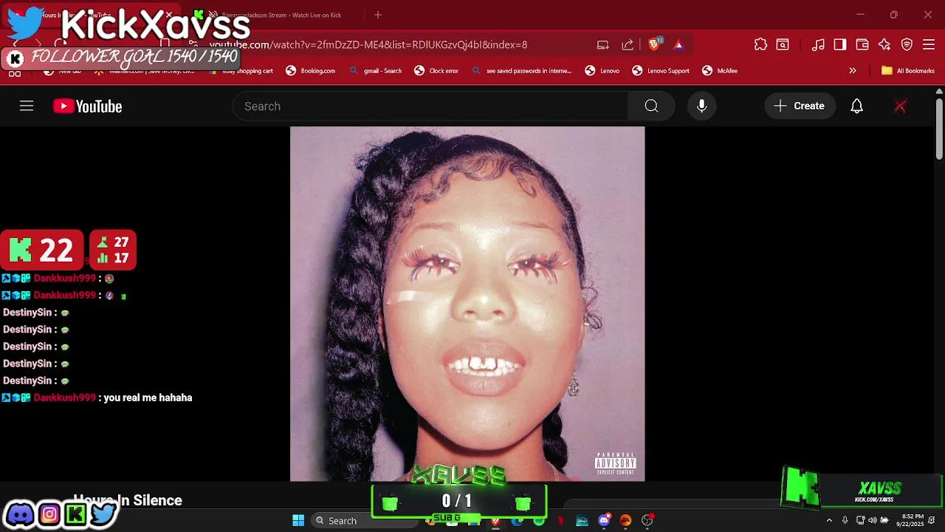
Task: Open the Brave playlist music note icon
Action: [x=818, y=44]
